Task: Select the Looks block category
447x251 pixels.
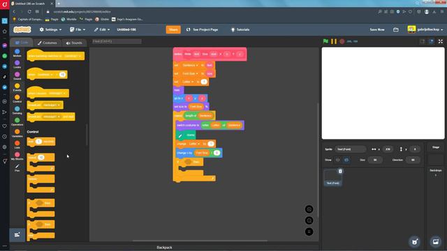Action: 17,65
